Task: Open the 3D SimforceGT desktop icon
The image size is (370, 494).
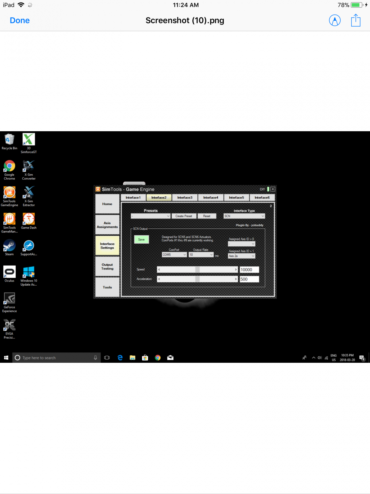Action: pos(29,143)
